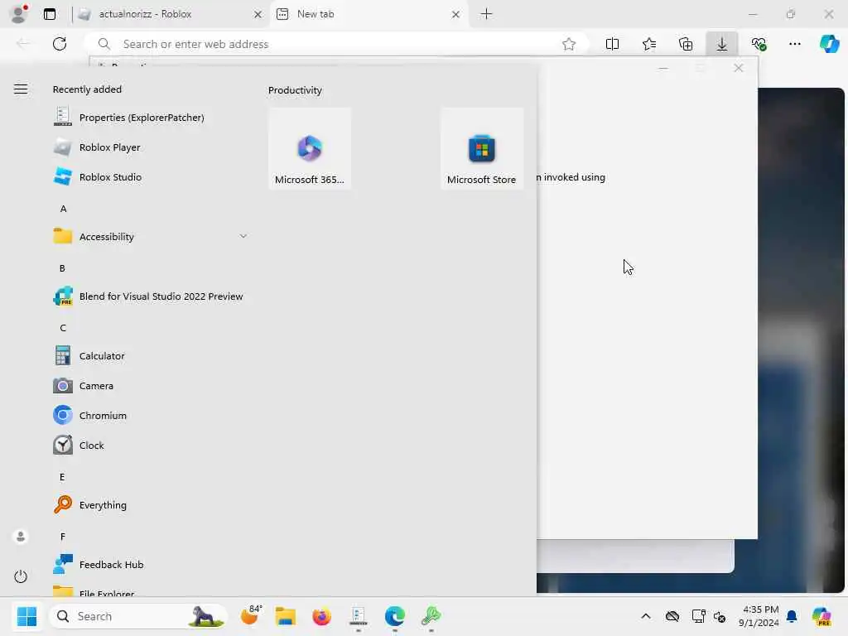
Task: Open the Copilot sidebar in Edge
Action: coord(829,44)
